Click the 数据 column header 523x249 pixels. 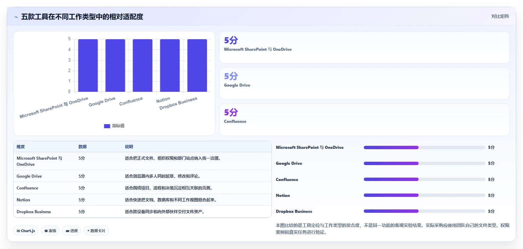83,147
